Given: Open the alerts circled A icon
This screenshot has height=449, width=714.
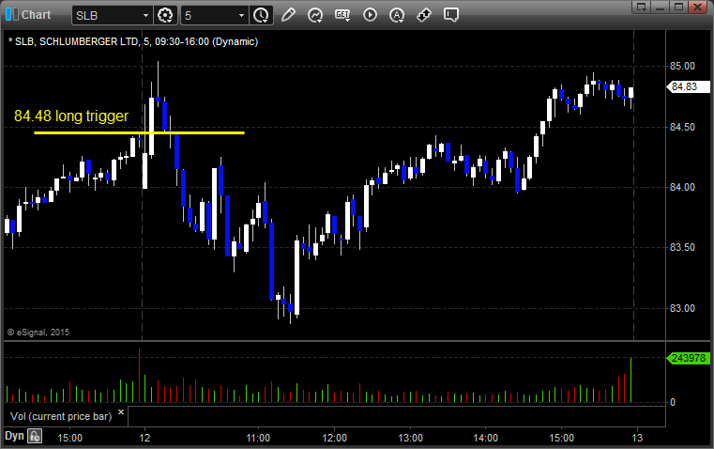Looking at the screenshot, I should (x=397, y=15).
